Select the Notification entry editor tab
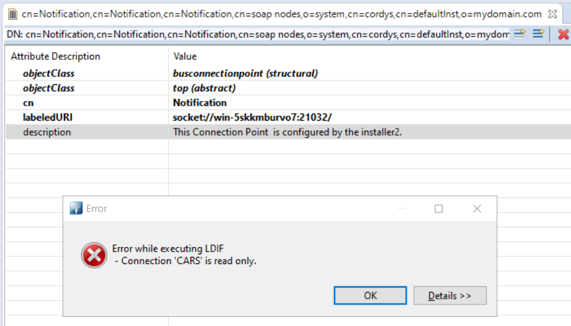 (282, 14)
